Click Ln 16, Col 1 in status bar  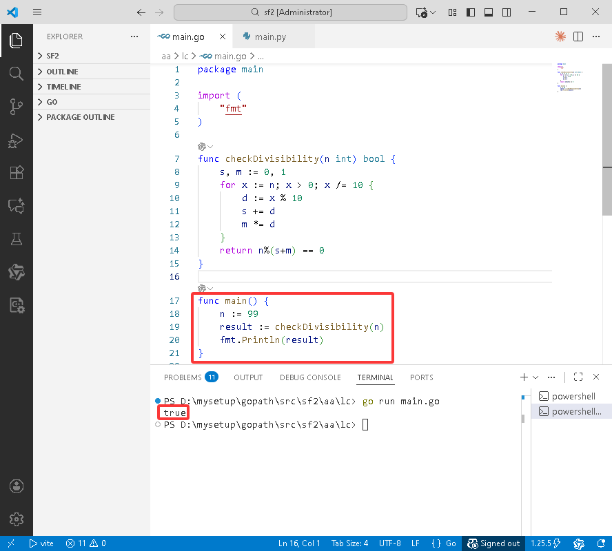click(x=299, y=543)
